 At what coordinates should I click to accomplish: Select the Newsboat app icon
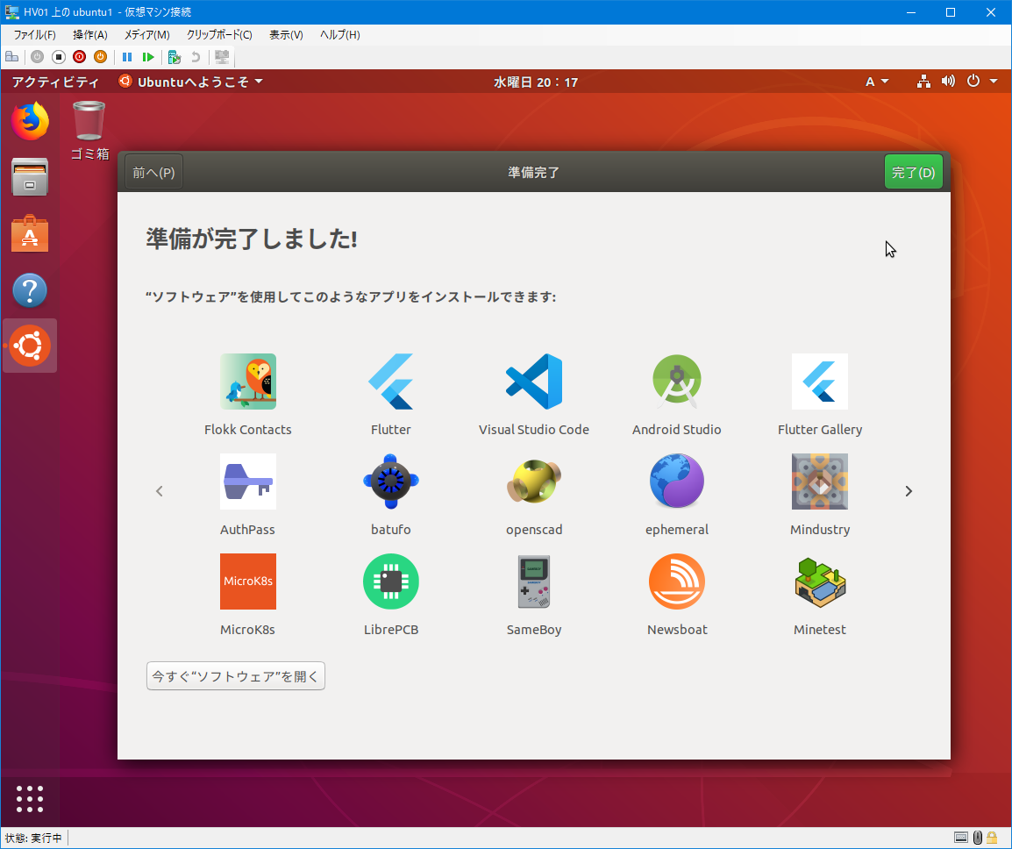point(676,581)
